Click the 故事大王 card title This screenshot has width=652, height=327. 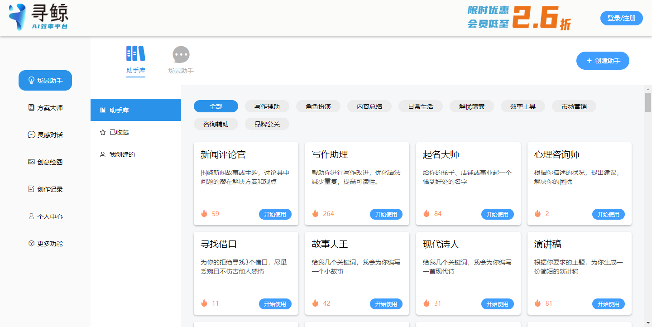click(x=330, y=244)
